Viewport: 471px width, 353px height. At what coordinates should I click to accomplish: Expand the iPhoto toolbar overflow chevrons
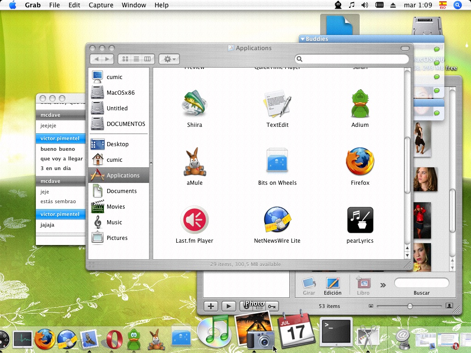point(383,285)
